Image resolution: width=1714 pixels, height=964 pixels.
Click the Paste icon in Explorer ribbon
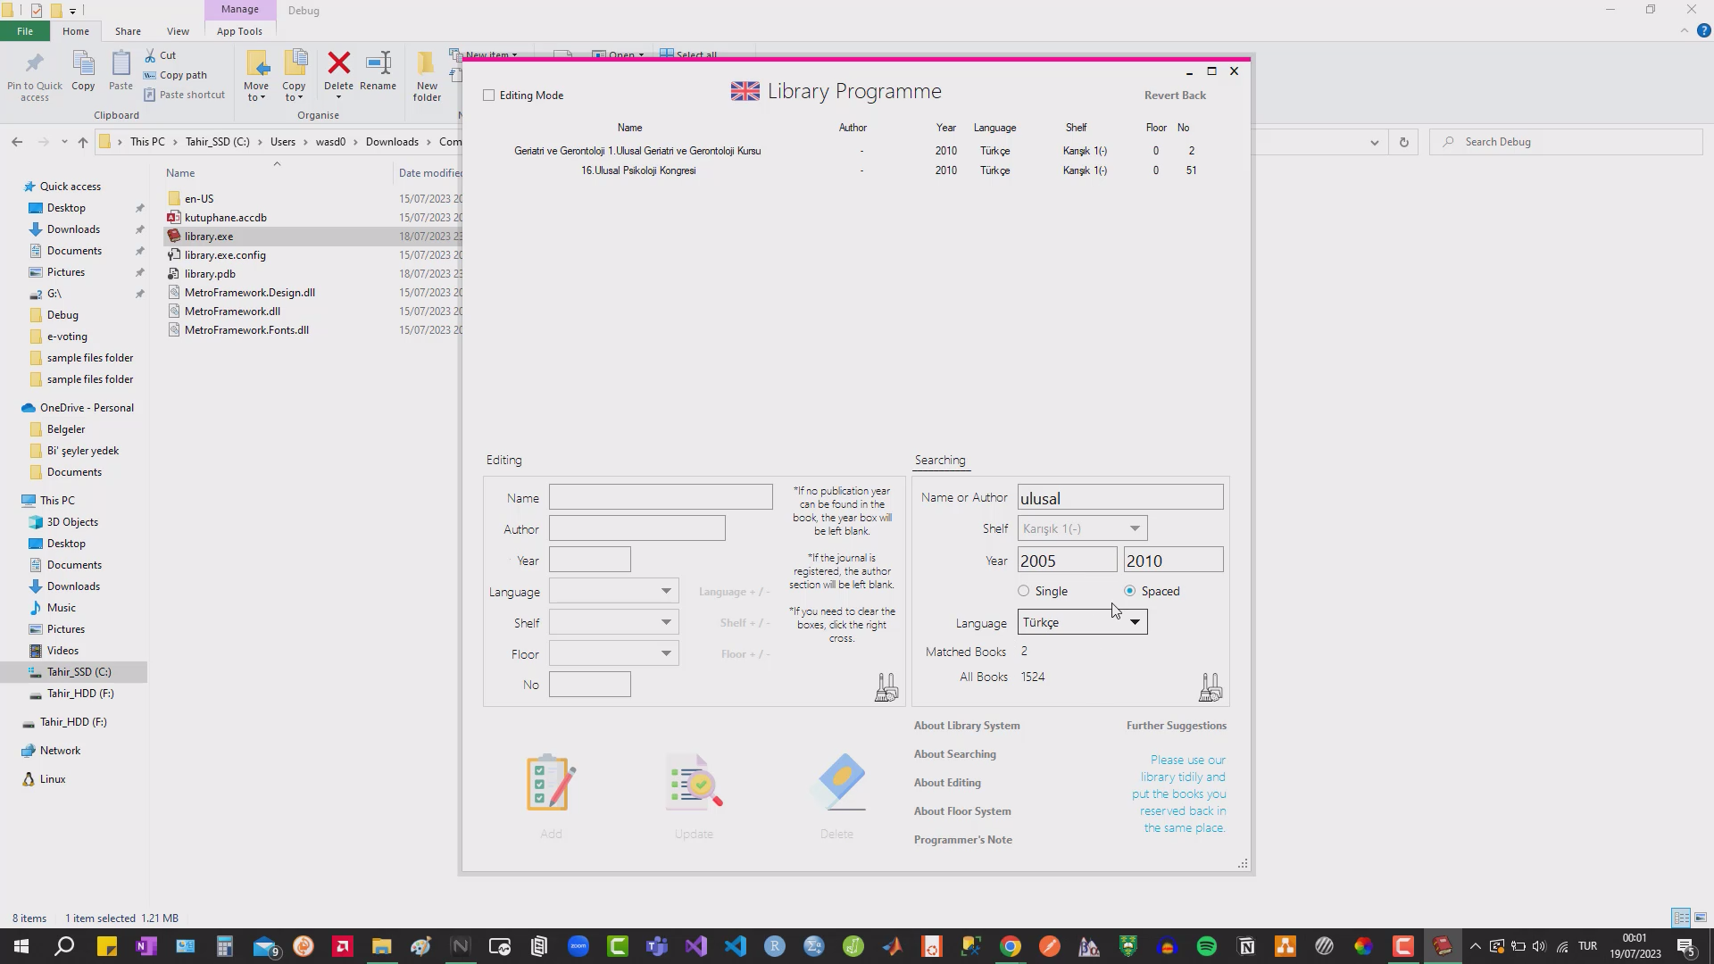click(121, 63)
